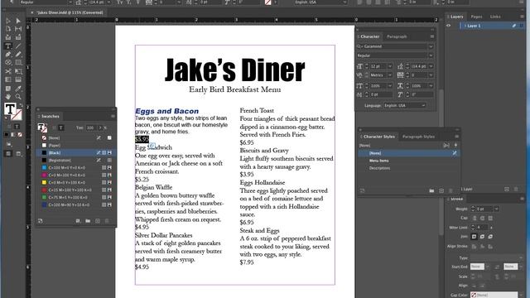This screenshot has height=298, width=530.
Task: Select the Rectangle shape tool
Action: coord(18,63)
